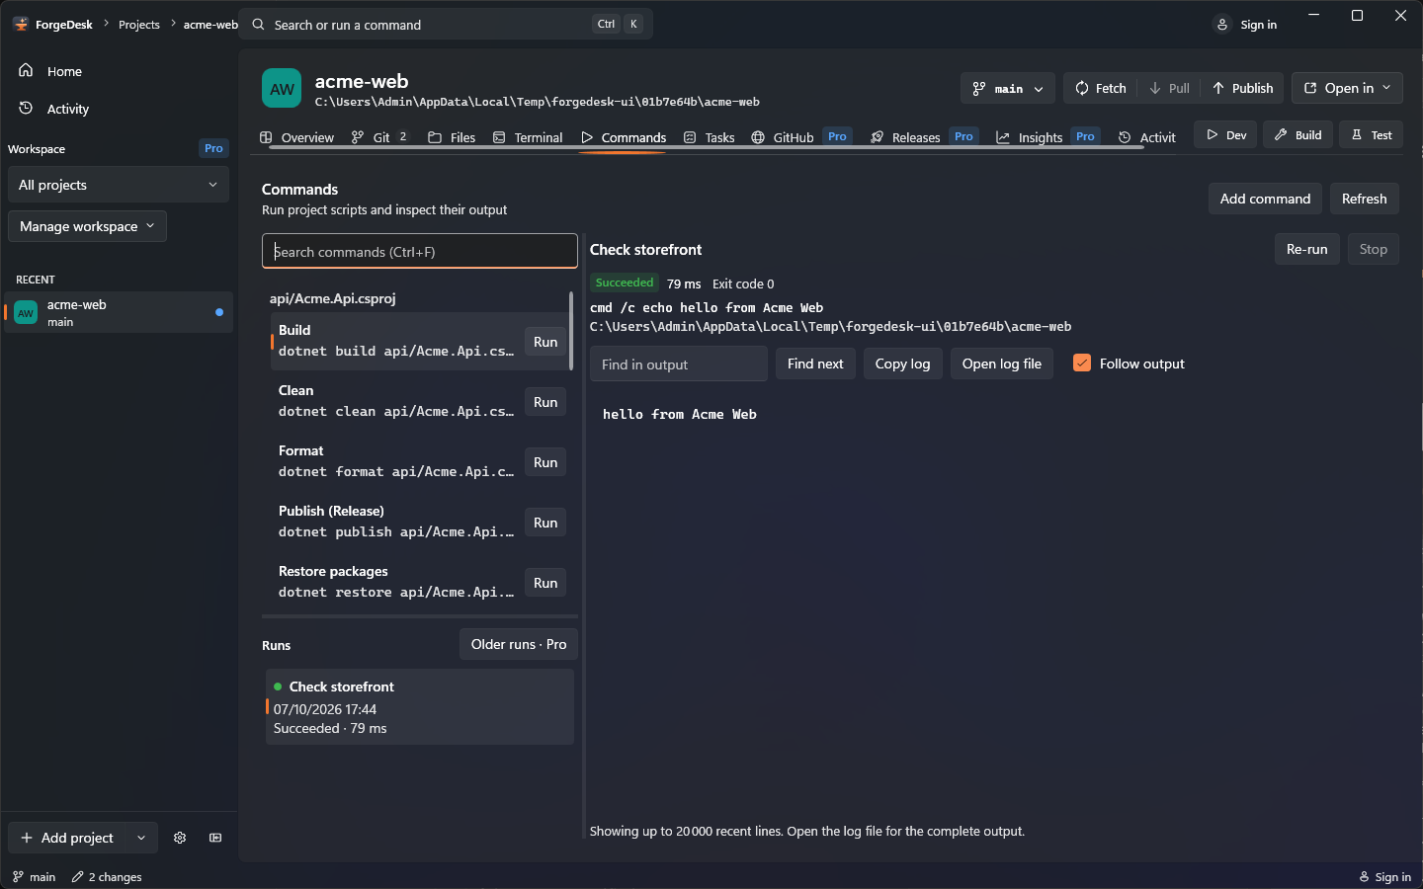The width and height of the screenshot is (1423, 889).
Task: Open the main branch dropdown
Action: click(x=1007, y=88)
